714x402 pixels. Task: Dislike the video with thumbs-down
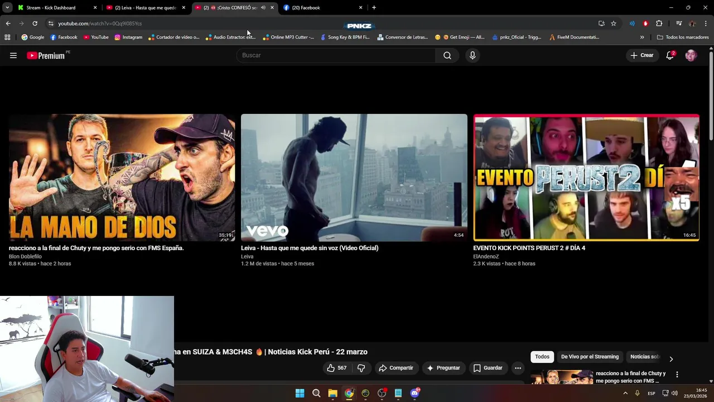[x=361, y=368]
